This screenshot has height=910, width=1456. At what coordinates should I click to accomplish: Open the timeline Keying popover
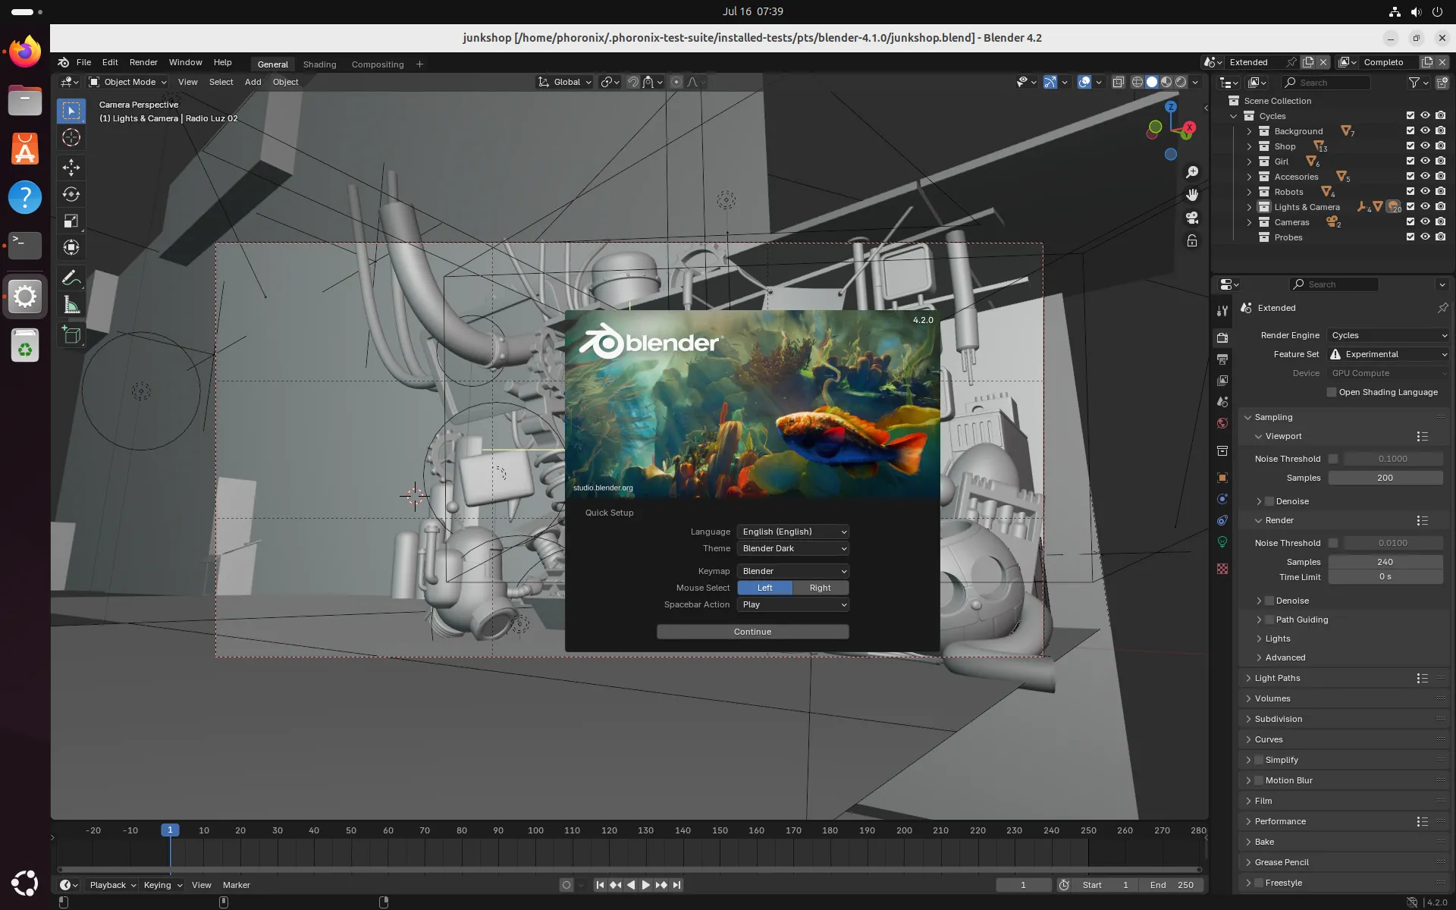(162, 885)
